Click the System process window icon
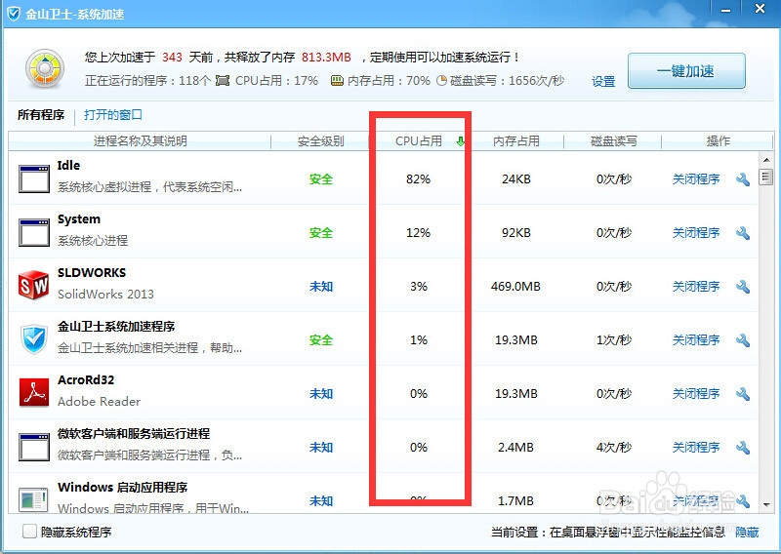Image resolution: width=781 pixels, height=554 pixels. (x=34, y=232)
